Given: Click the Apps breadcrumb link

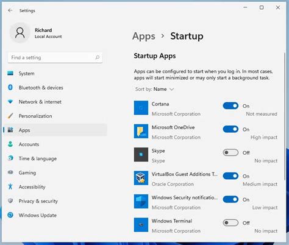Looking at the screenshot, I should [x=144, y=37].
